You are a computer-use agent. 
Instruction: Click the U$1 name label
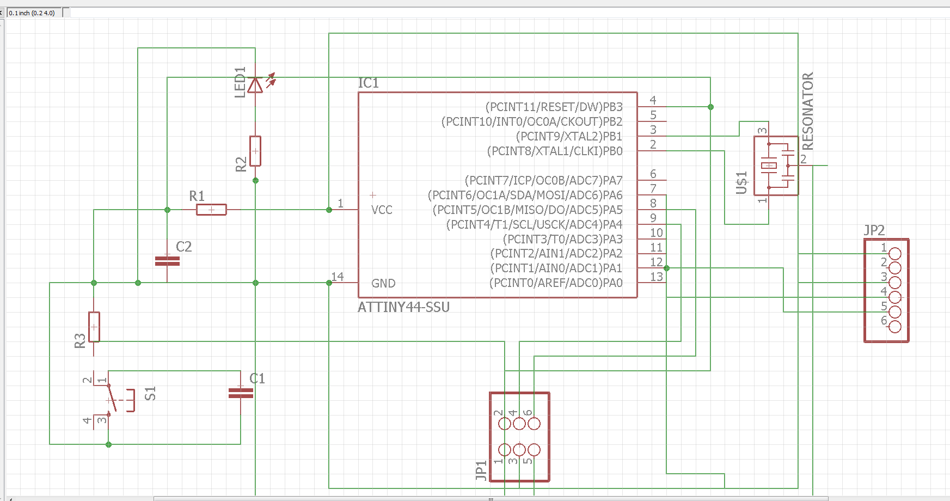coord(741,182)
